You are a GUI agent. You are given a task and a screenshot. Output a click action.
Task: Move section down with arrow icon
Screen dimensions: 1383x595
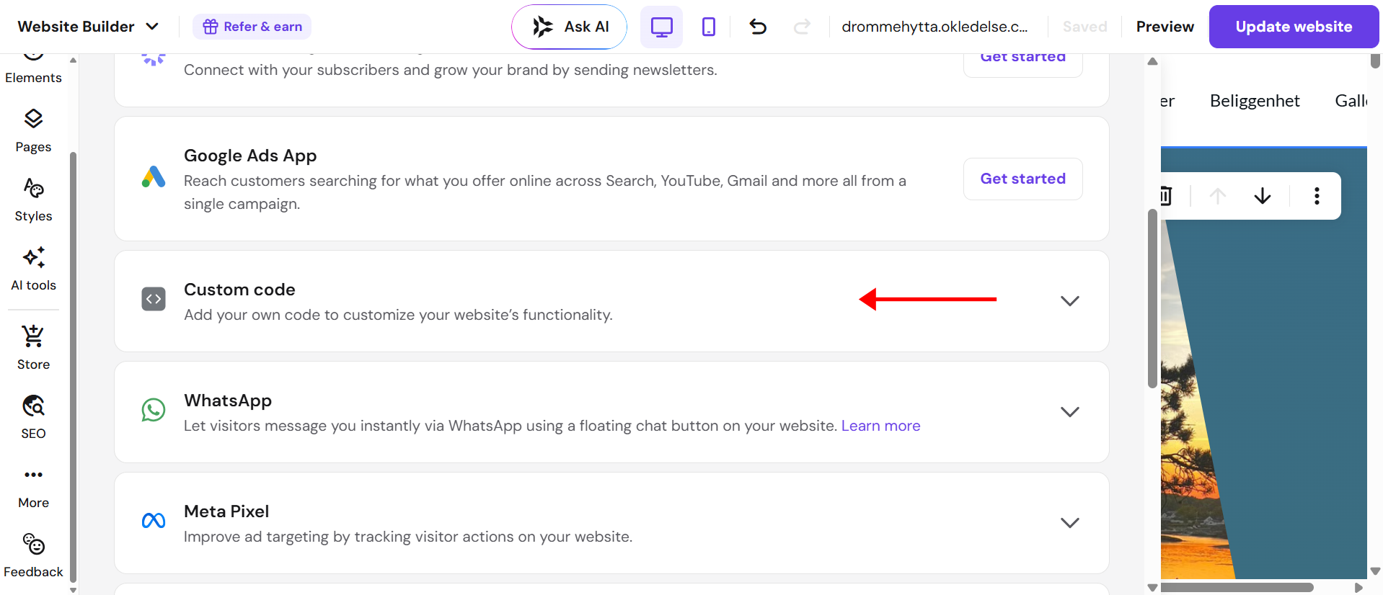(1262, 196)
